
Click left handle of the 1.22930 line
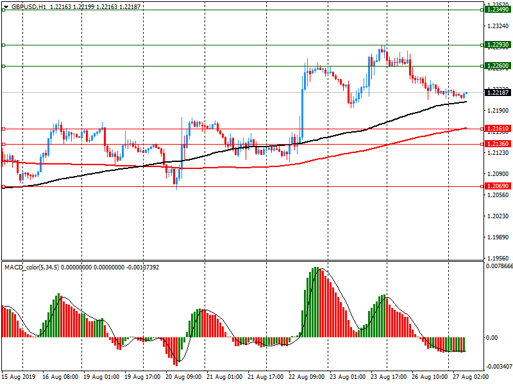click(x=4, y=45)
